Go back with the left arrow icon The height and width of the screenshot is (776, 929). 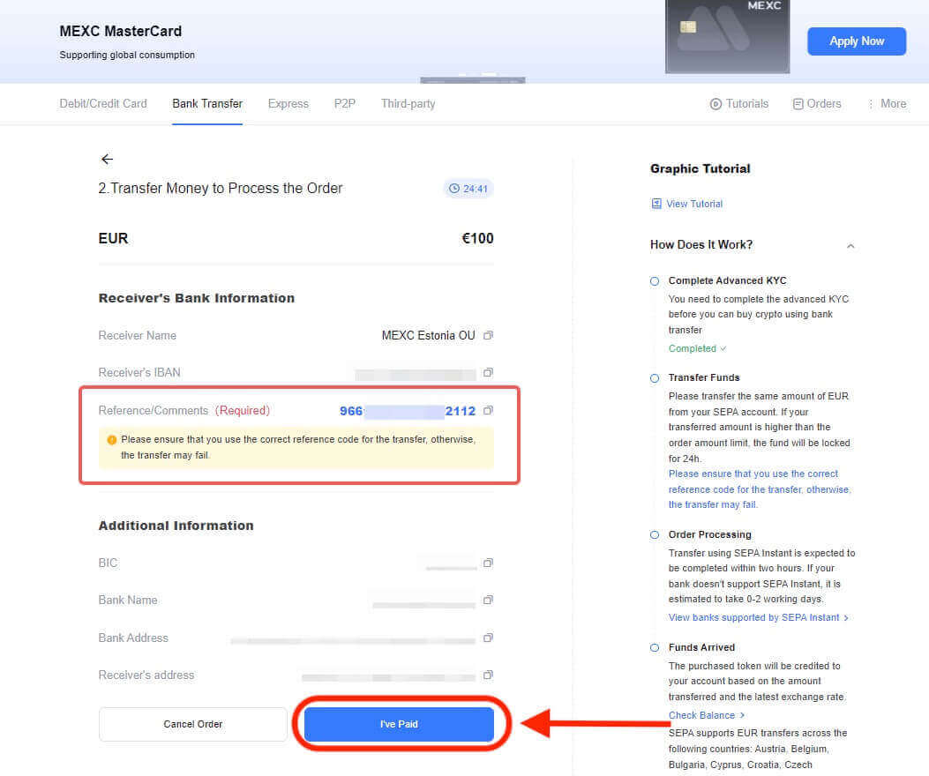tap(107, 159)
